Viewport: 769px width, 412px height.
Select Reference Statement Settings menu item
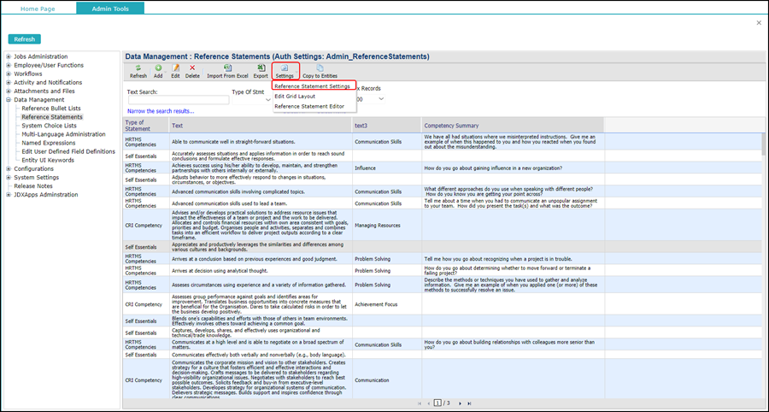(312, 86)
